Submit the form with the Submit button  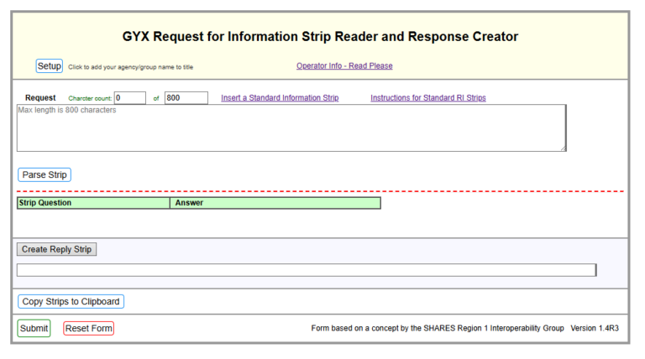coord(34,329)
